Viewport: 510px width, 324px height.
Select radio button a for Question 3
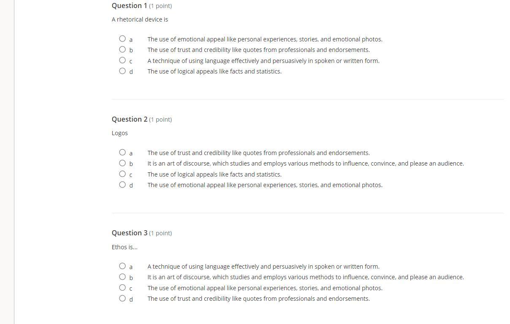point(122,266)
